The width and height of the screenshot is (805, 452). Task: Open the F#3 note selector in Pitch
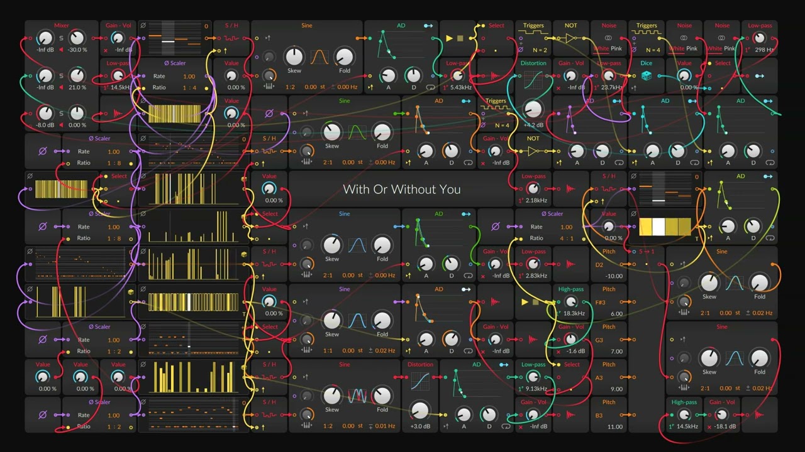[601, 303]
